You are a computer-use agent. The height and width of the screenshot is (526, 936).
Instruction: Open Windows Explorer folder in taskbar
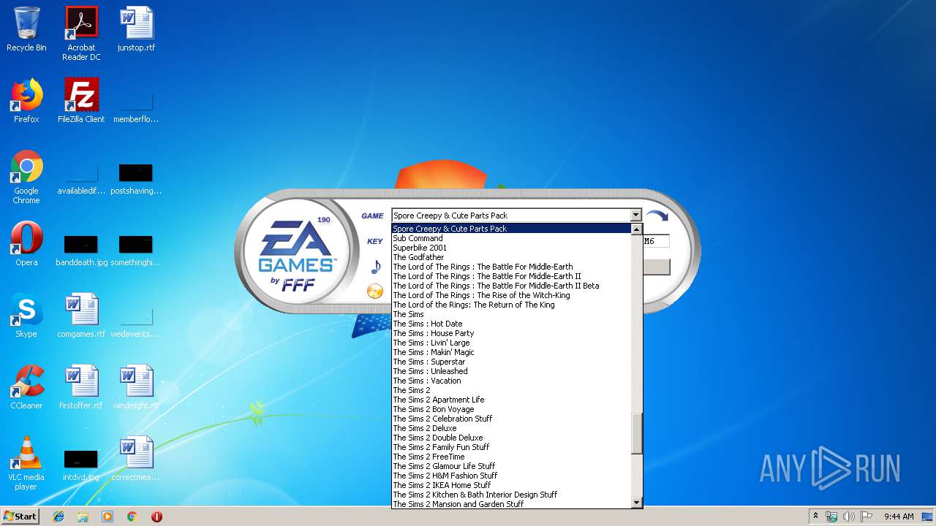(83, 517)
